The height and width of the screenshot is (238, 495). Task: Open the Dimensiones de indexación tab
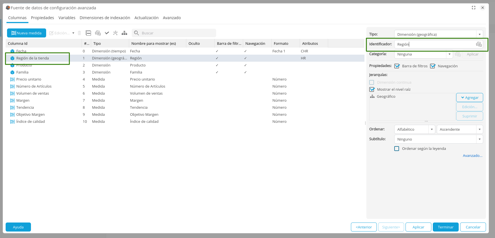pos(105,18)
